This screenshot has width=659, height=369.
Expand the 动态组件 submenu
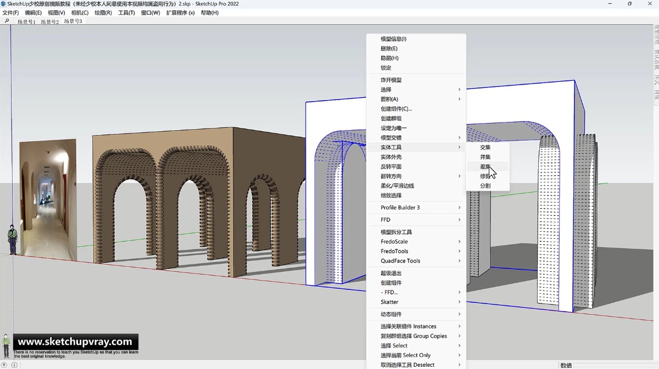click(416, 315)
